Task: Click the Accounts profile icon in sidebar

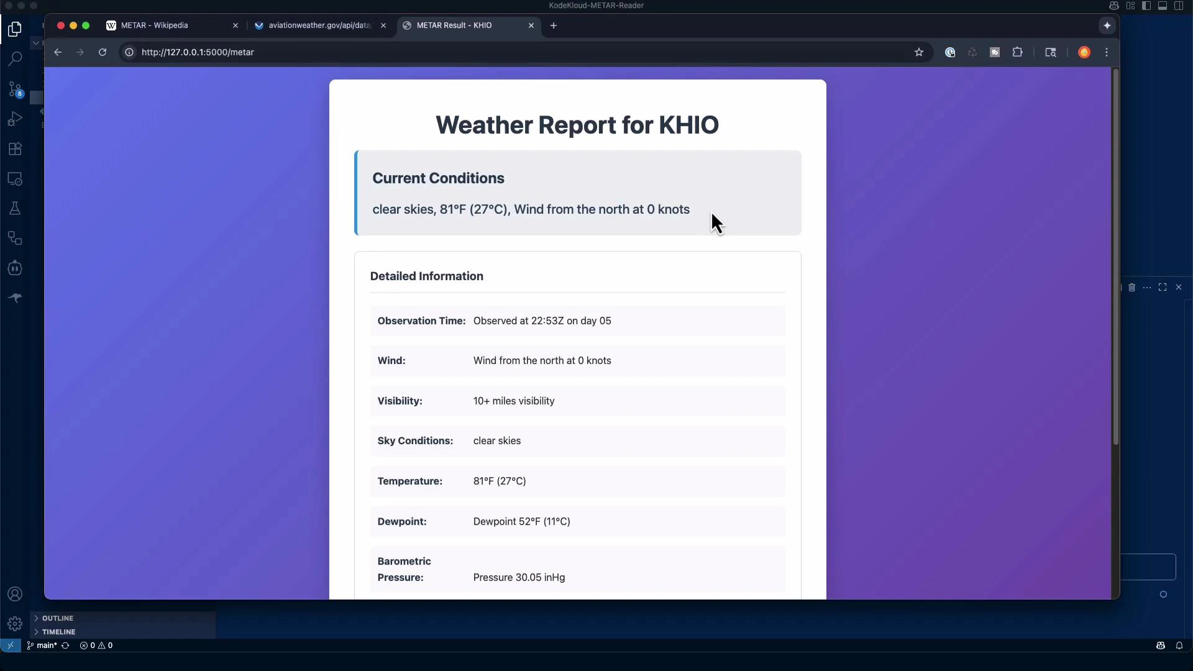Action: [14, 595]
